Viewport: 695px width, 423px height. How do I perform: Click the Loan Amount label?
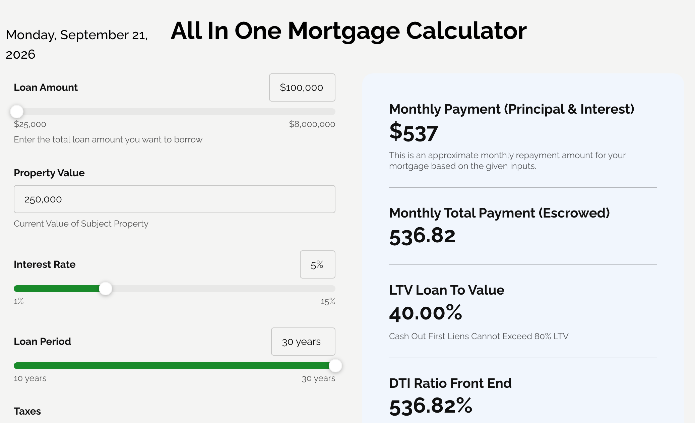tap(46, 87)
